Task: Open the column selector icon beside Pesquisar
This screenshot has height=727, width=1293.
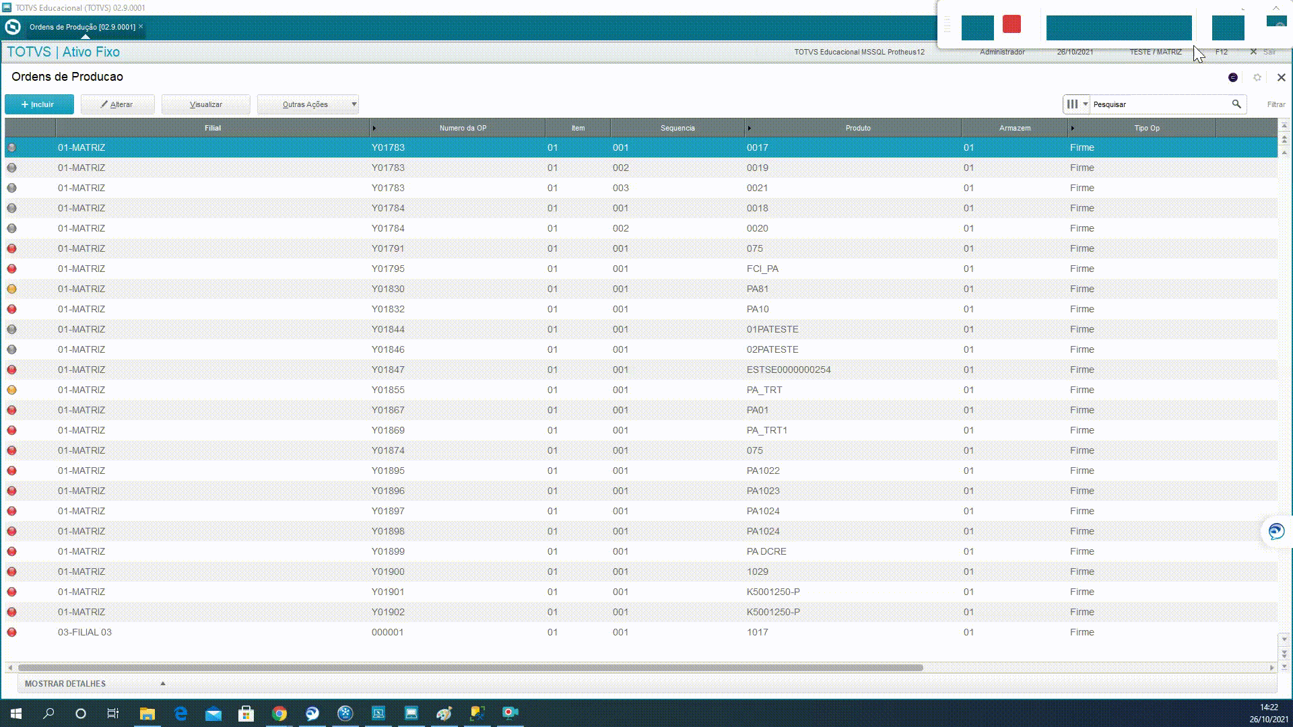Action: pos(1072,104)
